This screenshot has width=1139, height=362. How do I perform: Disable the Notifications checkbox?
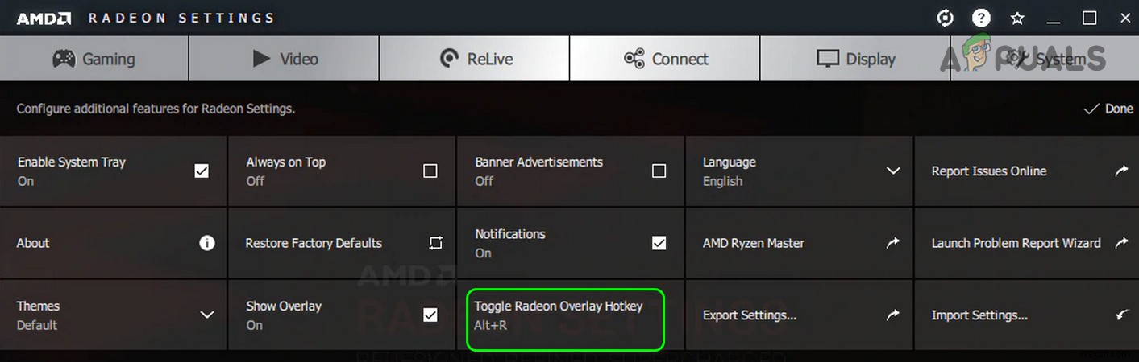pos(659,243)
